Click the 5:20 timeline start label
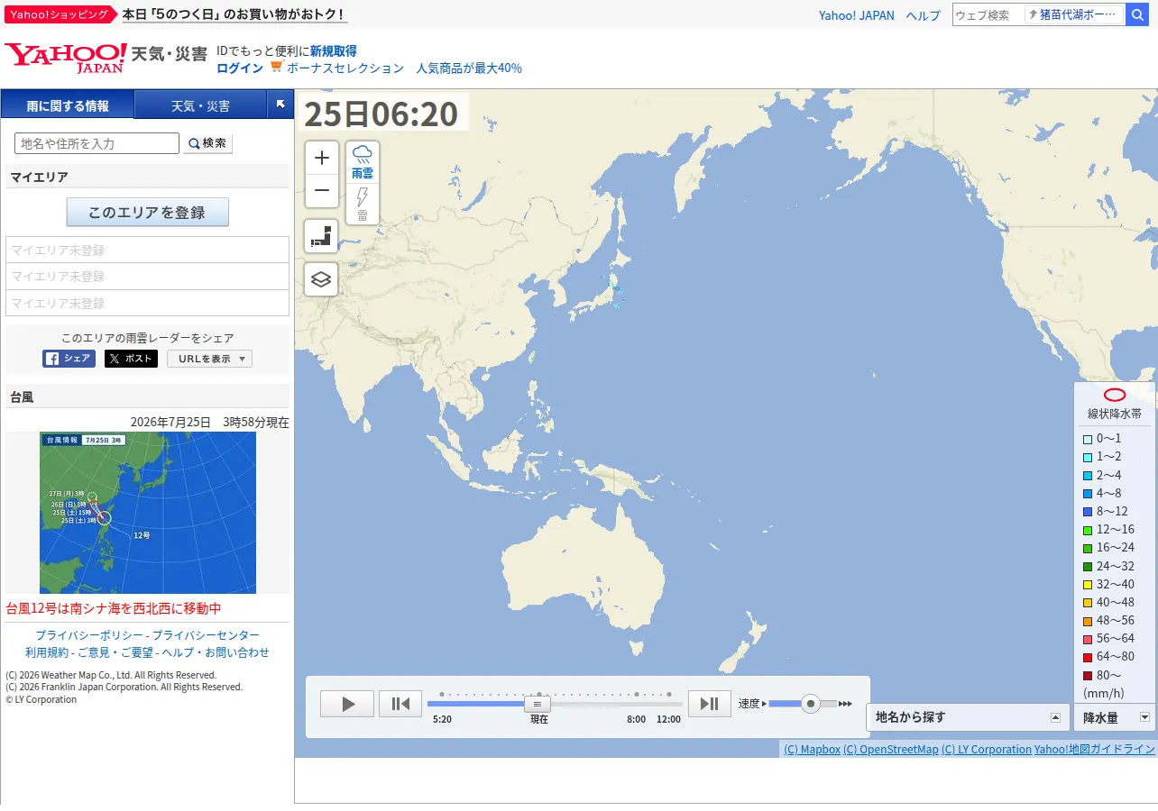 442,719
